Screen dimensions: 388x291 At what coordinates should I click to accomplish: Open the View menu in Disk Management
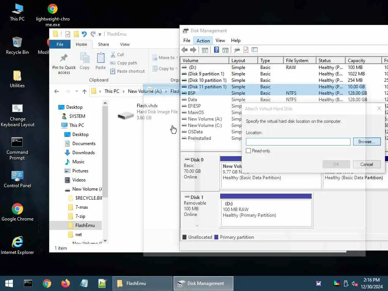click(x=220, y=41)
